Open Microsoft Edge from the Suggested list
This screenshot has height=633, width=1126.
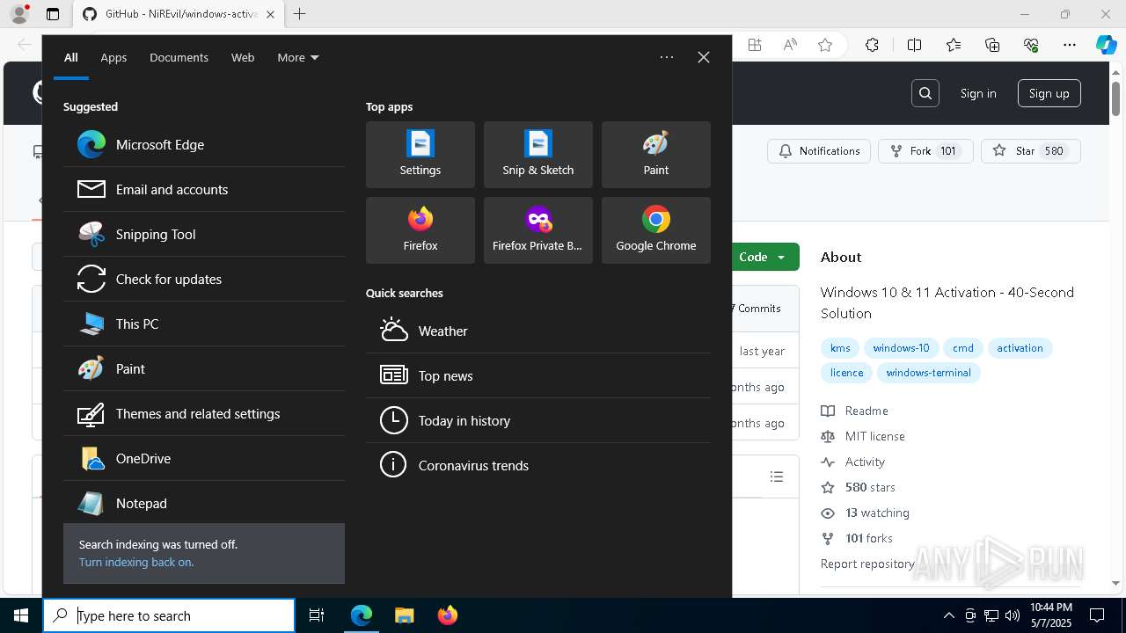[204, 144]
